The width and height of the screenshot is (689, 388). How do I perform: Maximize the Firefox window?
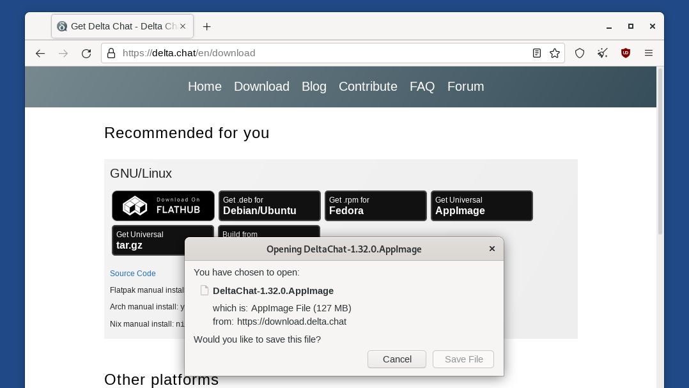(x=631, y=27)
